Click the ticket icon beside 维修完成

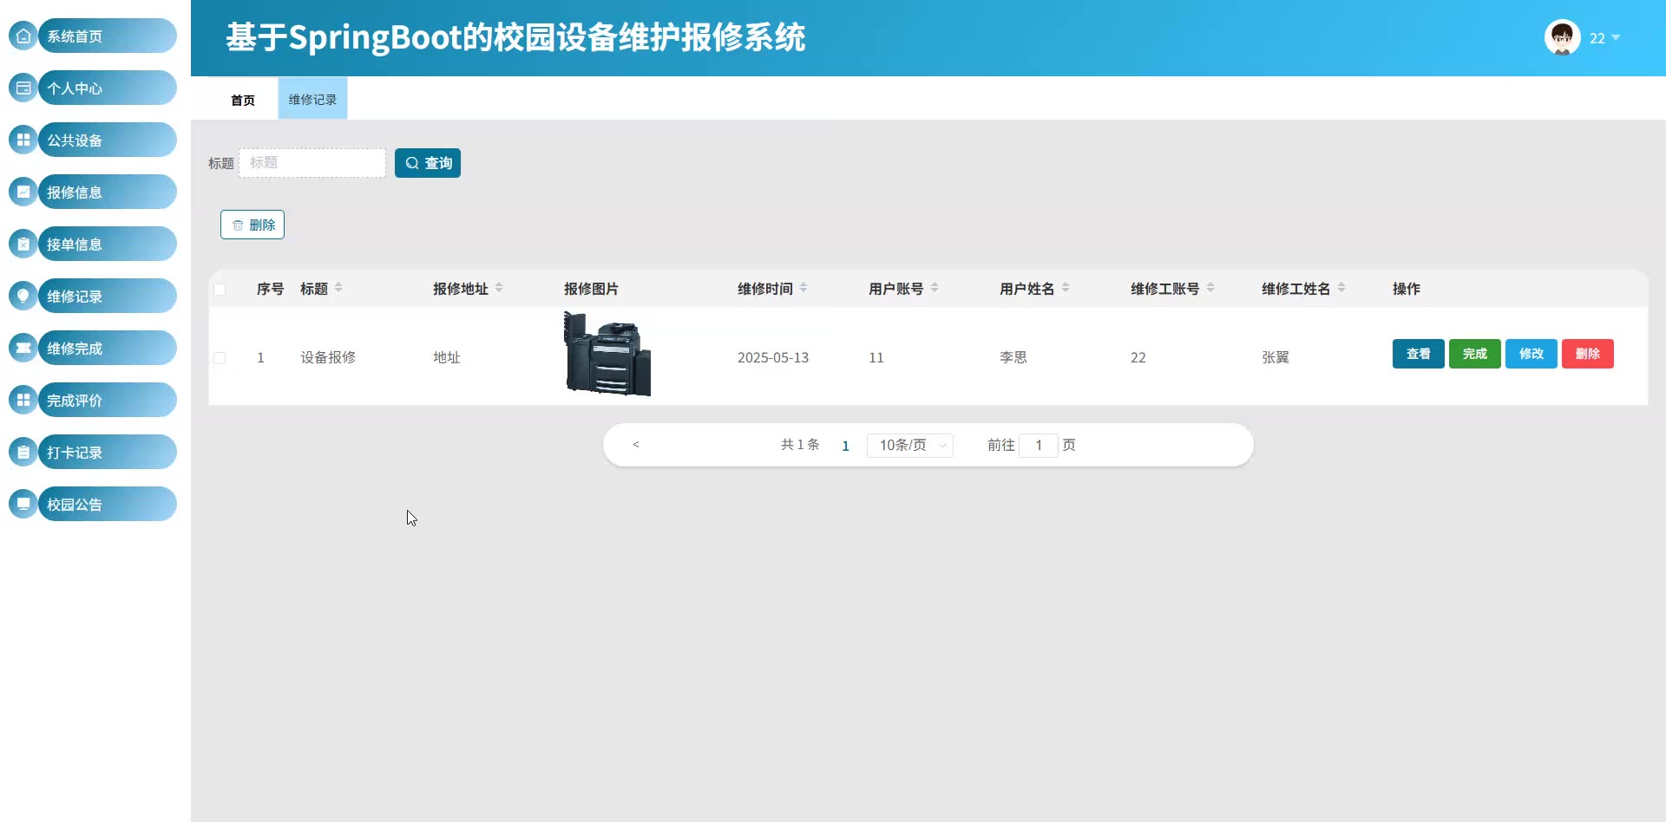(23, 348)
